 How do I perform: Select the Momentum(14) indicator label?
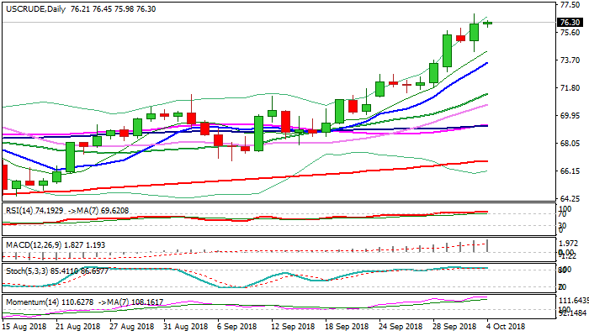point(29,299)
